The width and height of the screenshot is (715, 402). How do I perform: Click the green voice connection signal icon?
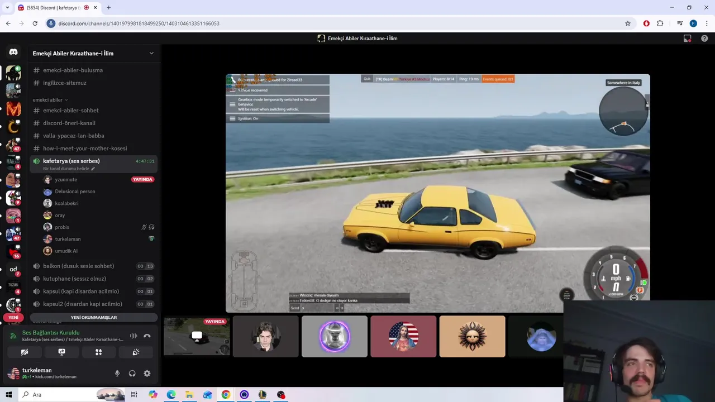[x=13, y=336]
